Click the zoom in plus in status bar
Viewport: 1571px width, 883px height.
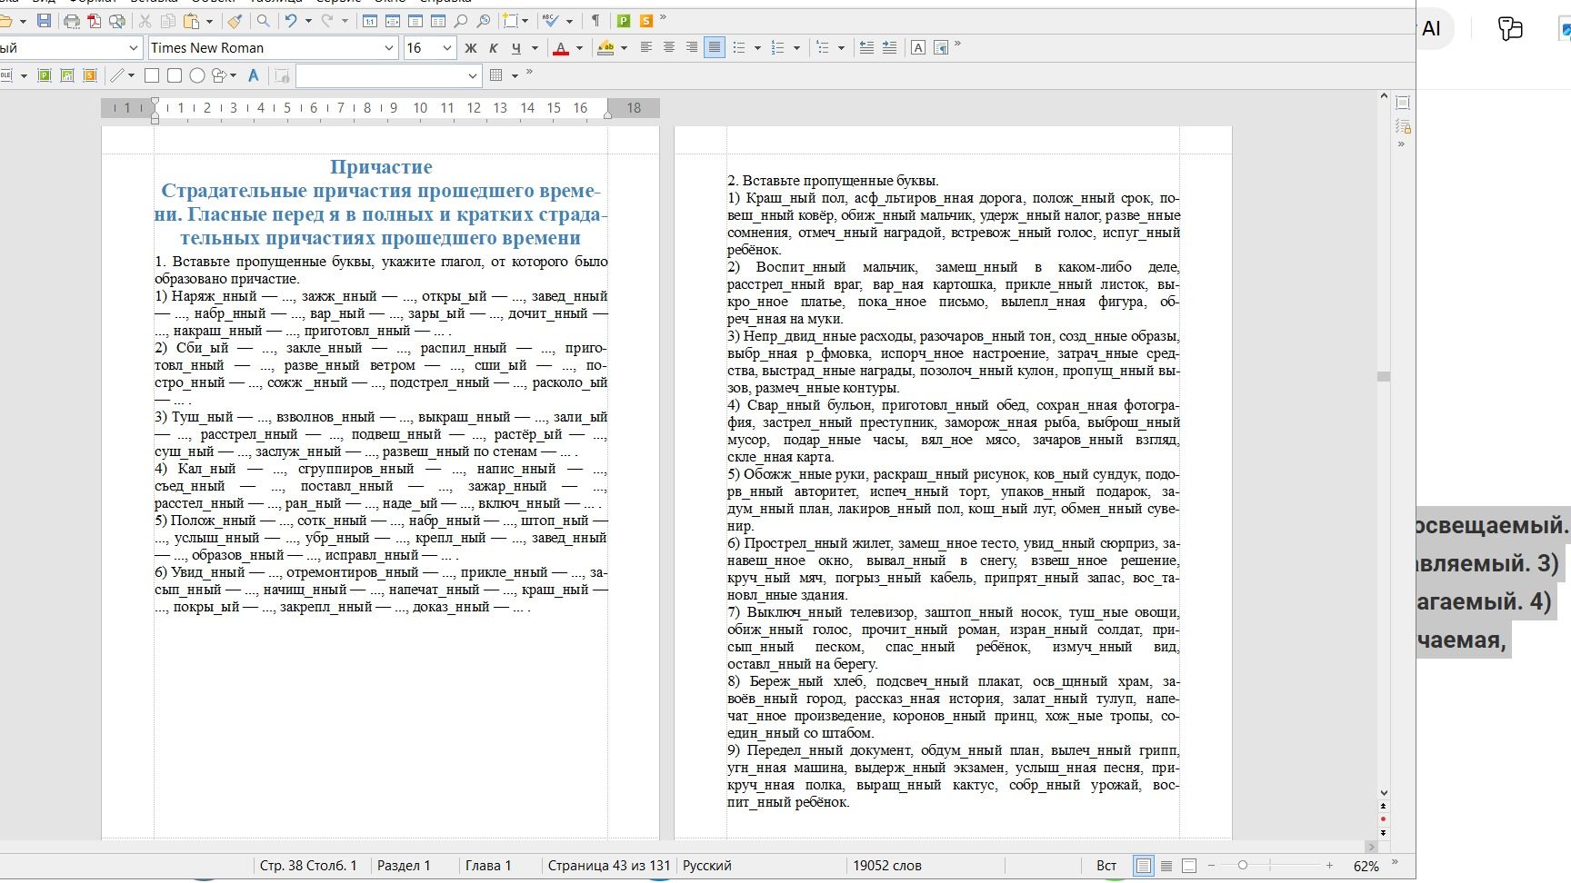point(1329,866)
